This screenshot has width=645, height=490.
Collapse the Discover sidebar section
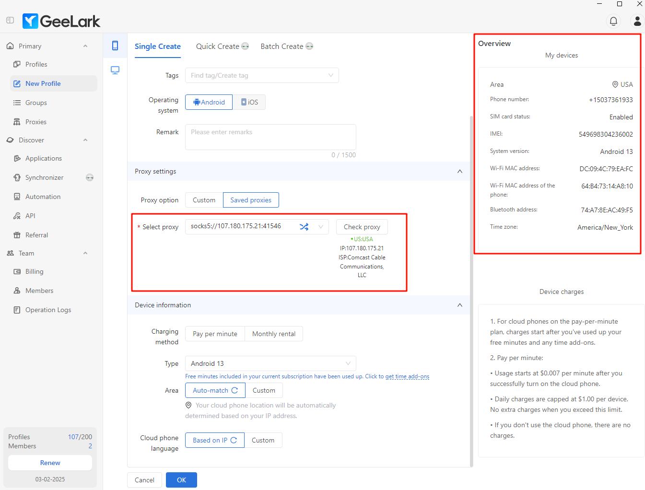pyautogui.click(x=85, y=140)
